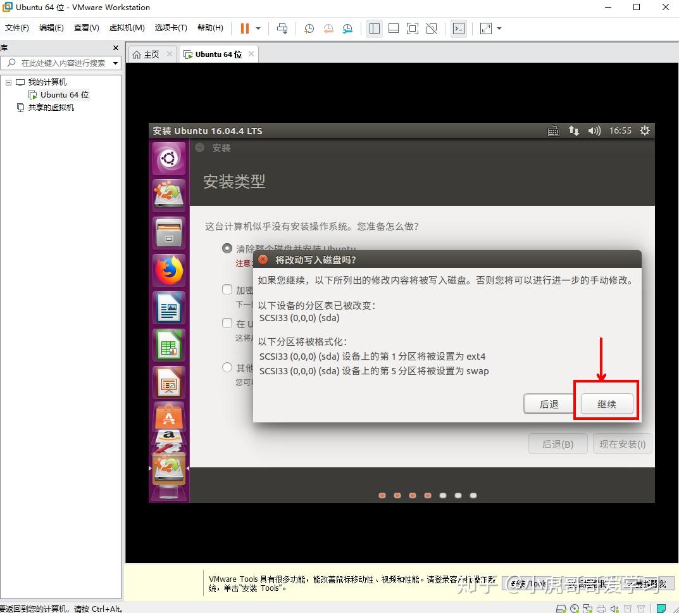Take a snapshot of this virtual machine
The width and height of the screenshot is (679, 613).
pyautogui.click(x=309, y=28)
